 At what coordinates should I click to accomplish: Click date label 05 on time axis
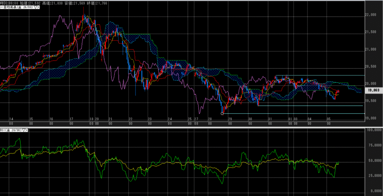click(329, 119)
